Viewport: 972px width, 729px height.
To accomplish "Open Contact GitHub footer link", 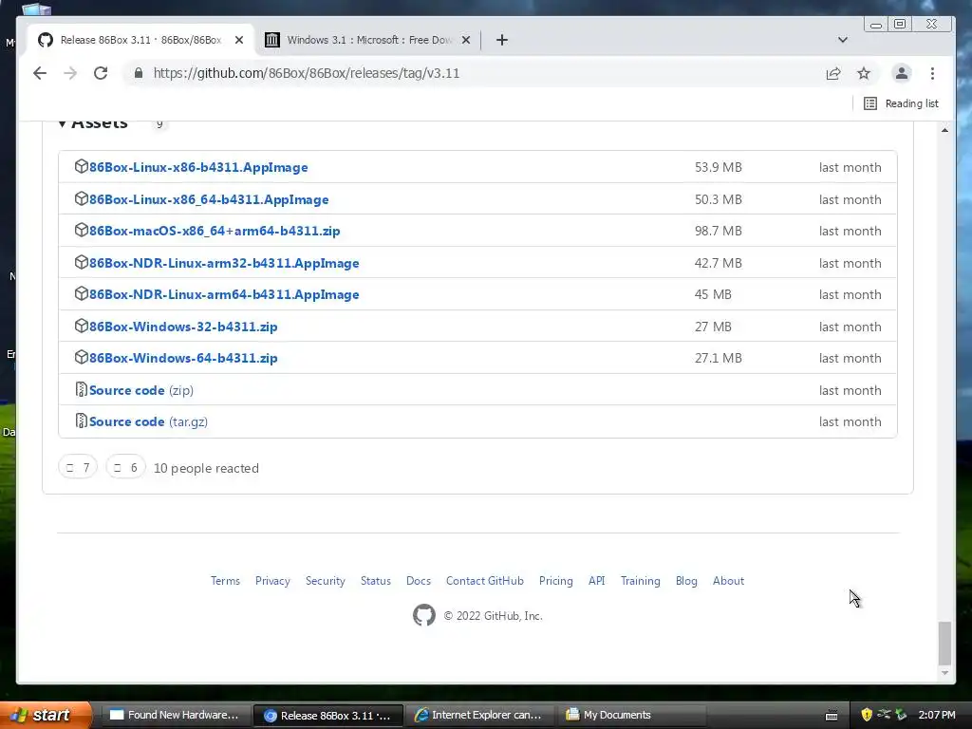I will pyautogui.click(x=485, y=581).
